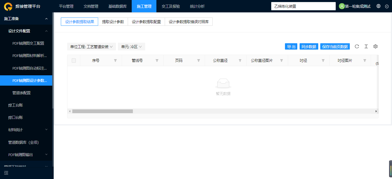Viewport: 392px width, 179px height.
Task: Click 保存当前页数据 button
Action: 335,46
